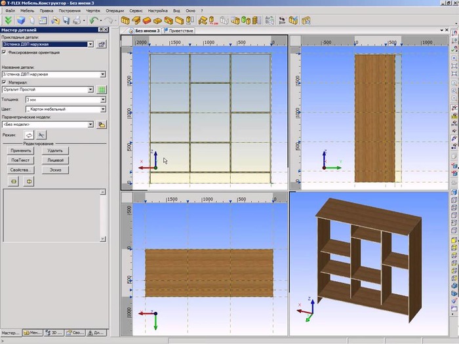This screenshot has height=344, width=459.
Task: Expand the Оргалит Простой material dropdown
Action: point(90,90)
